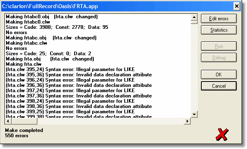
Task: Confirm with the OK button
Action: (x=218, y=75)
